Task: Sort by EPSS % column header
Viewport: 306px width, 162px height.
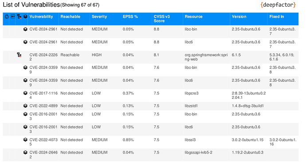Action: (130, 17)
